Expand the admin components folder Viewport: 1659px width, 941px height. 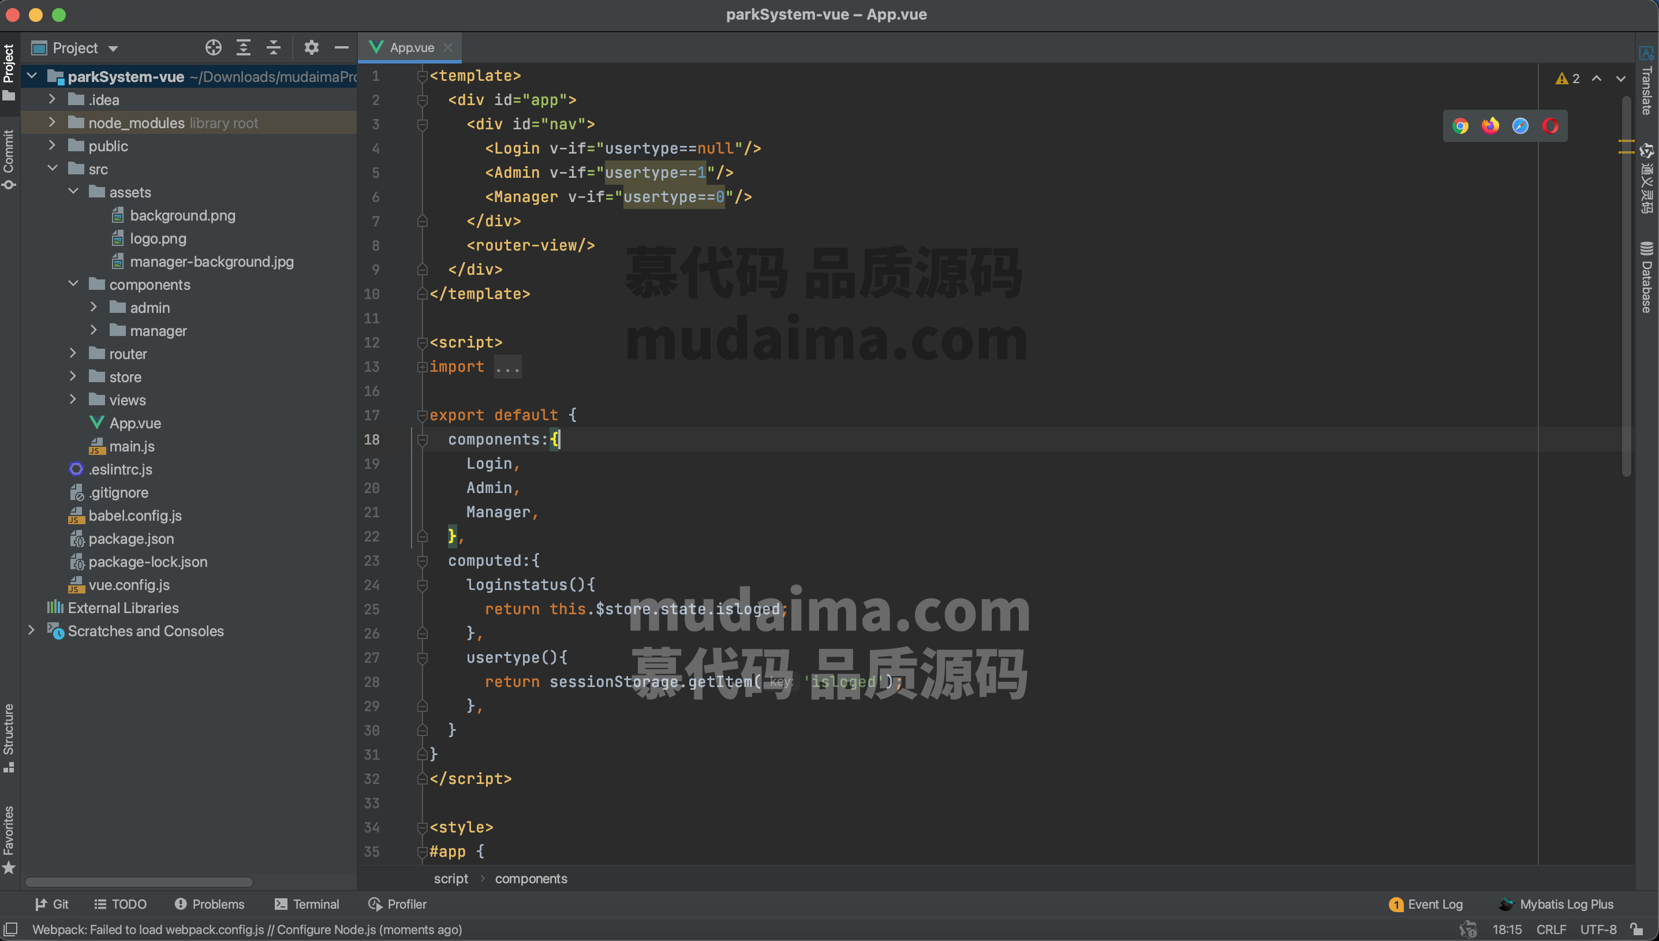94,307
